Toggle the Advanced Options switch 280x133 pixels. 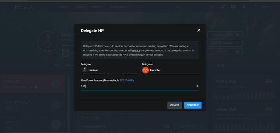[36, 87]
